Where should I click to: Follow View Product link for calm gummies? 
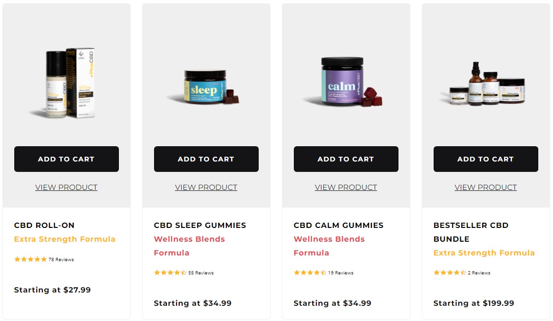(346, 188)
